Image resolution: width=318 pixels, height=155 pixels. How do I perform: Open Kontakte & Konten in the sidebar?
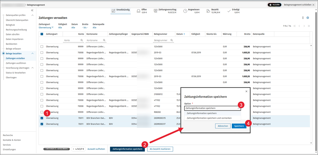(x=12, y=140)
